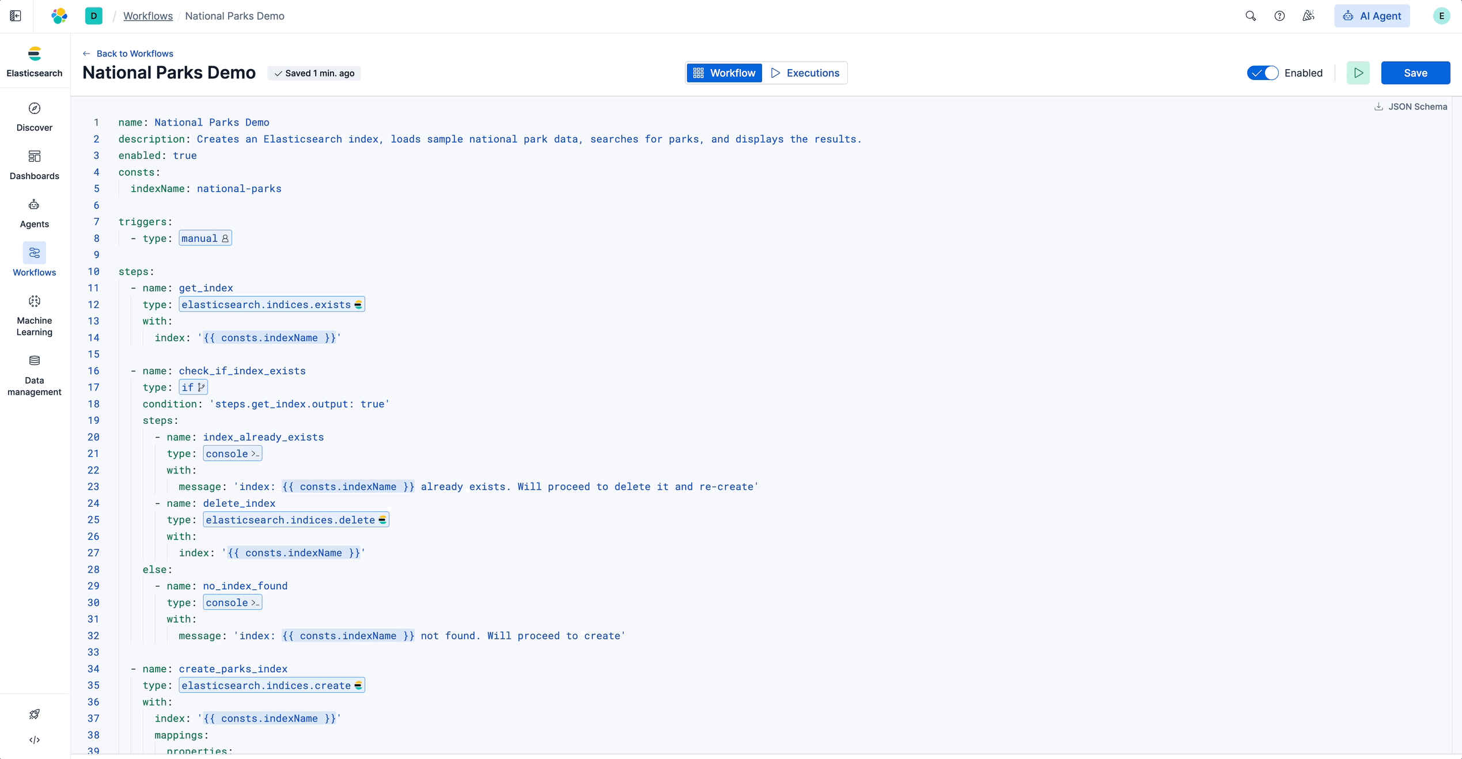
Task: Go to Agents section
Action: [35, 213]
